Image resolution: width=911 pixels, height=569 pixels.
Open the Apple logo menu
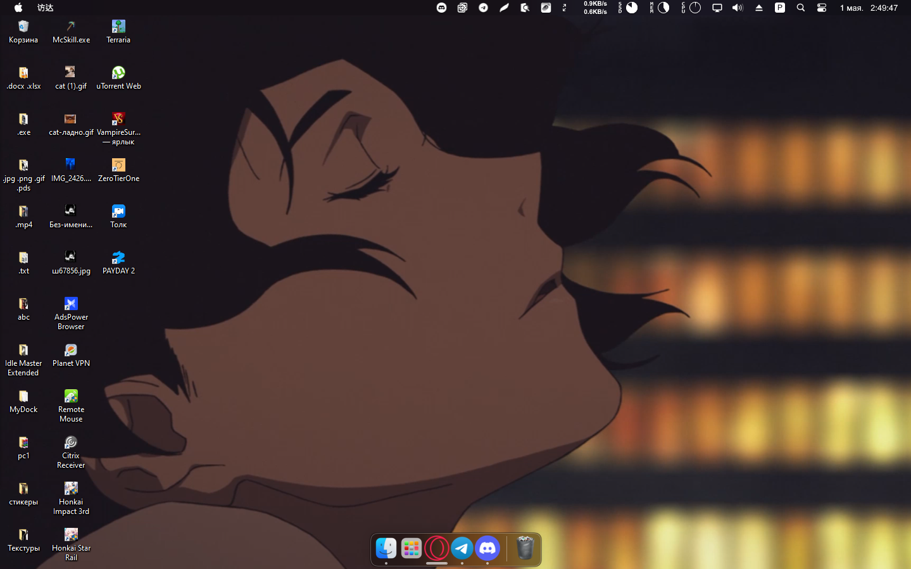[18, 8]
